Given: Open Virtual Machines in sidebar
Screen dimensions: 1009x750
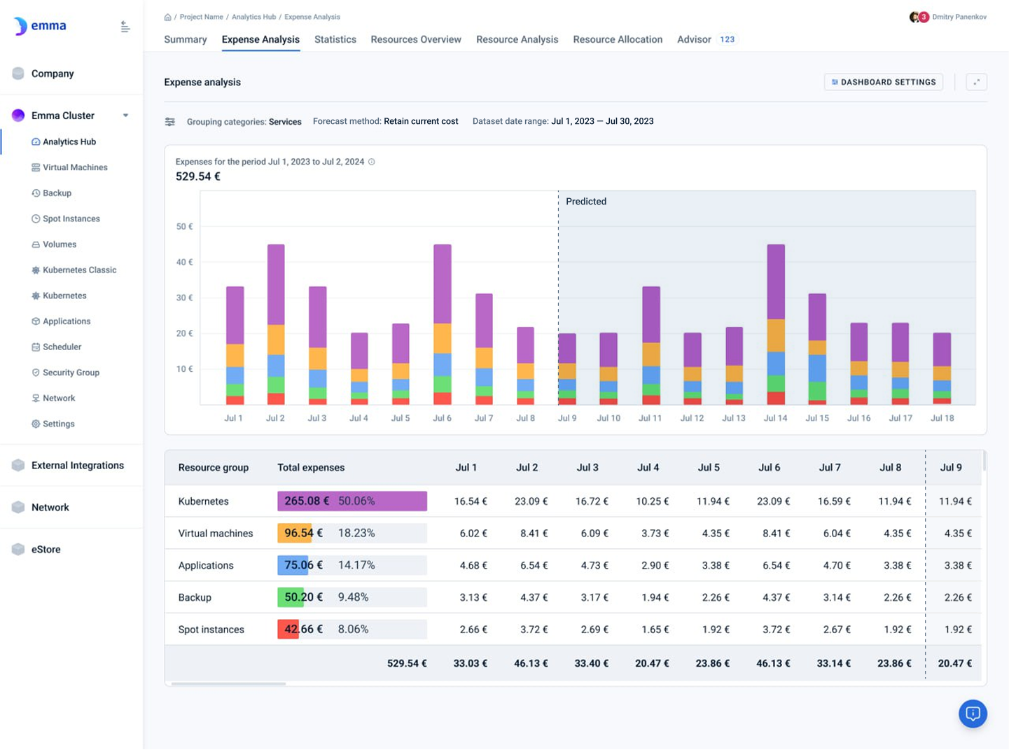Looking at the screenshot, I should pyautogui.click(x=75, y=167).
